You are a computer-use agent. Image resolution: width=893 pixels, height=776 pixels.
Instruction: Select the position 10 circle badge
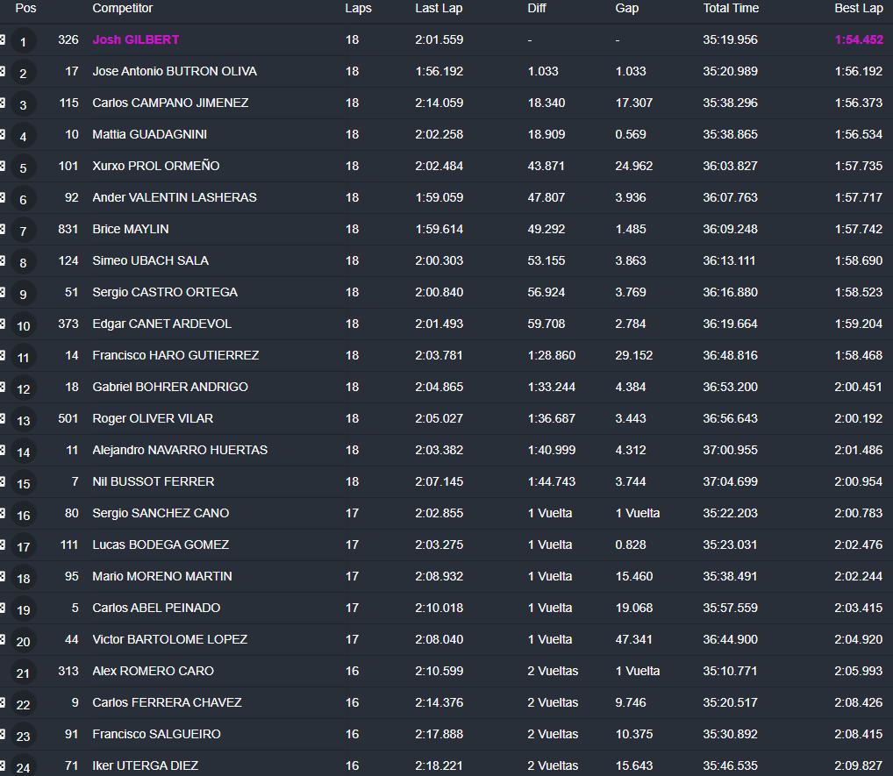pos(24,325)
